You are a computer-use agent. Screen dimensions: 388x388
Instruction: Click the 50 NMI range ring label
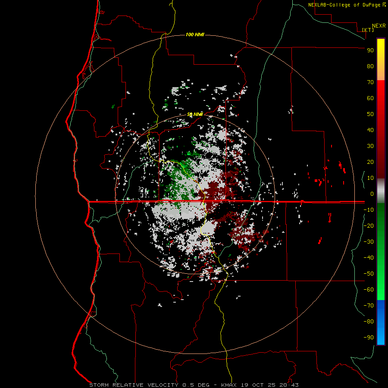[195, 114]
